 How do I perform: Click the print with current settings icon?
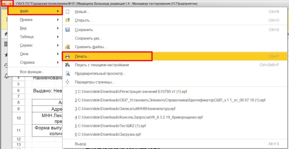tap(68, 65)
